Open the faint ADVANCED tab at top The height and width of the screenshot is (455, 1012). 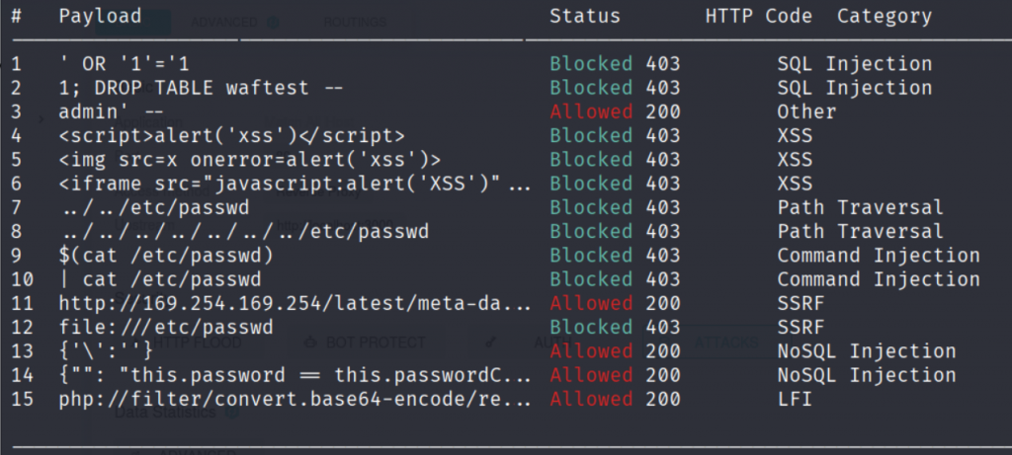pyautogui.click(x=224, y=23)
